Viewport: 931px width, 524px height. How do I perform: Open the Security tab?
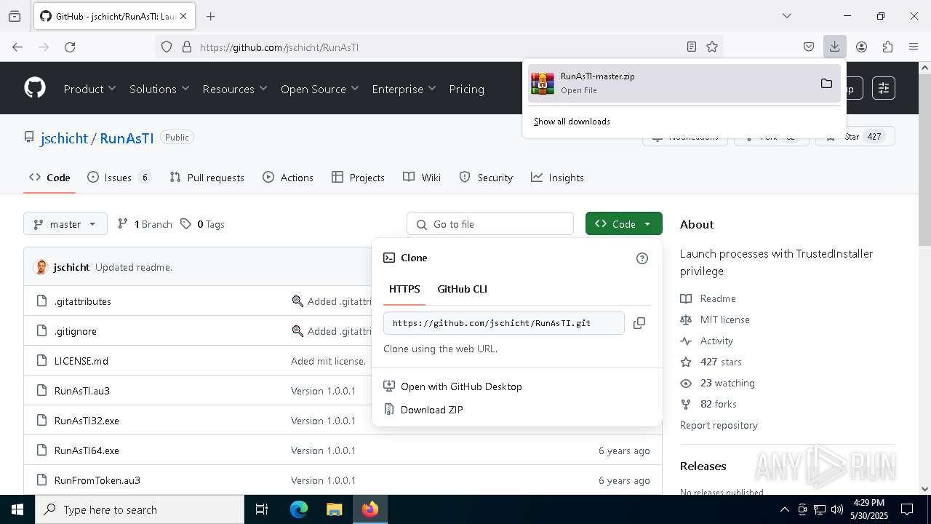click(486, 178)
